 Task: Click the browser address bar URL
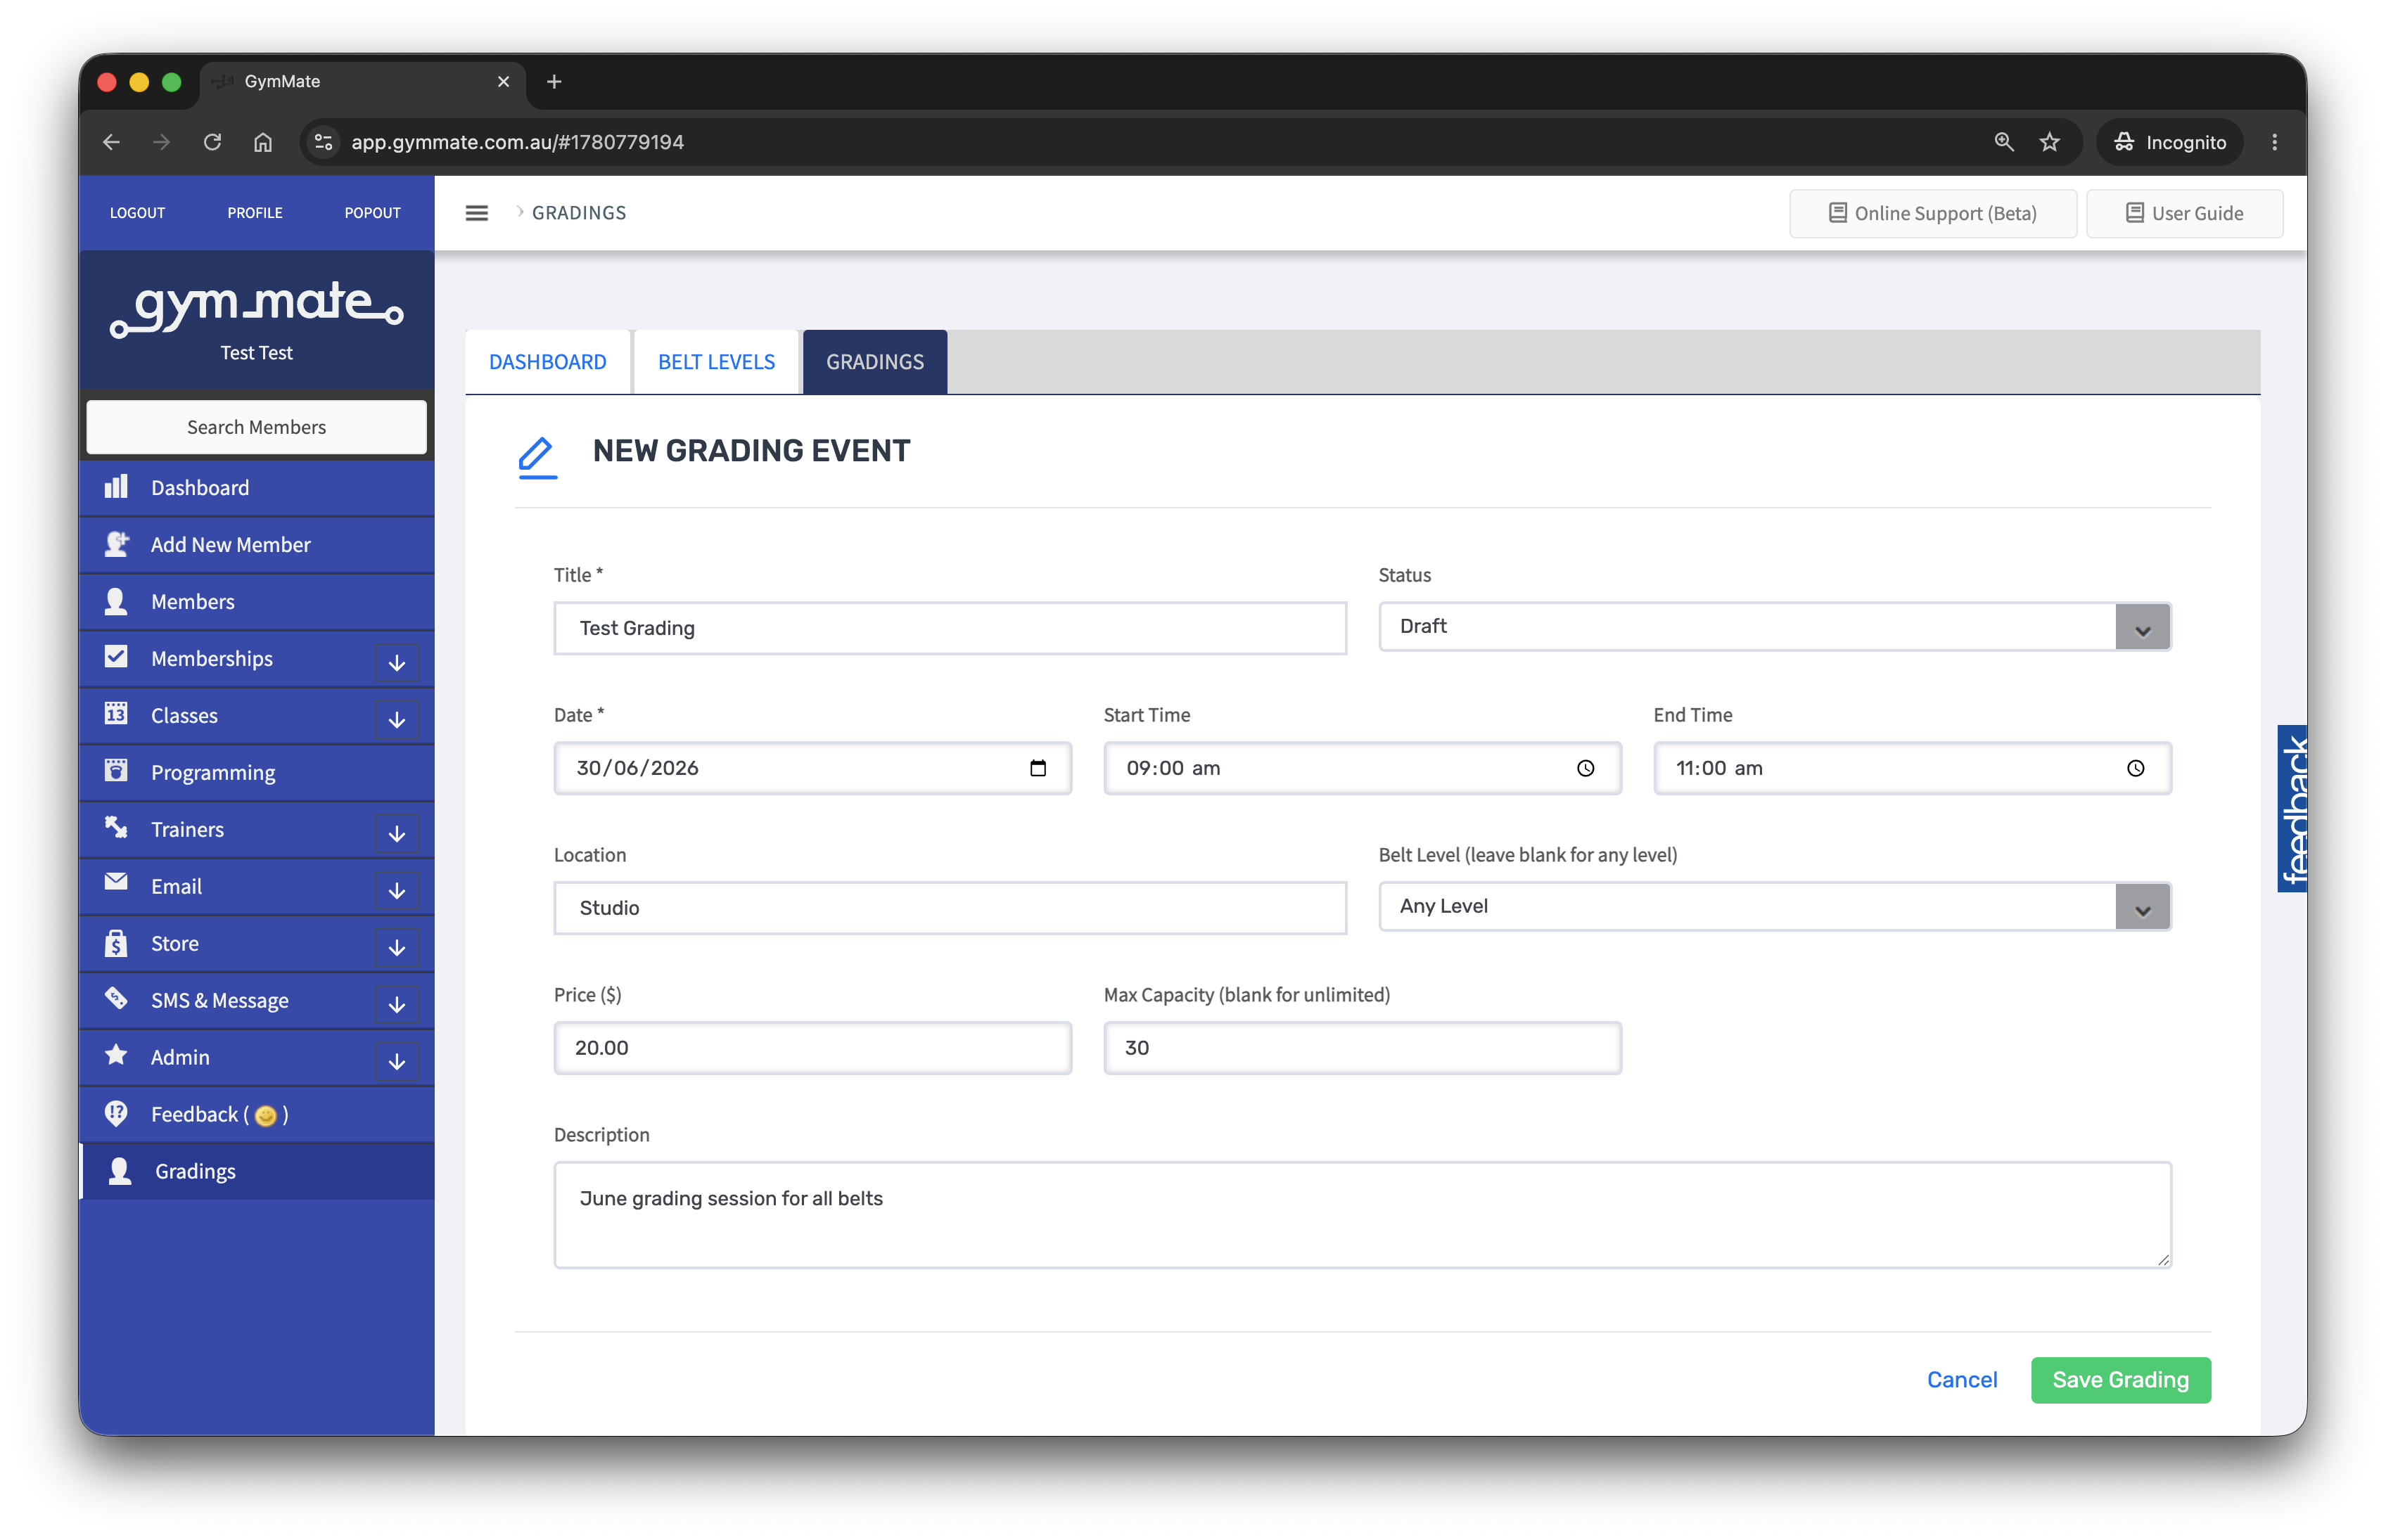517,142
